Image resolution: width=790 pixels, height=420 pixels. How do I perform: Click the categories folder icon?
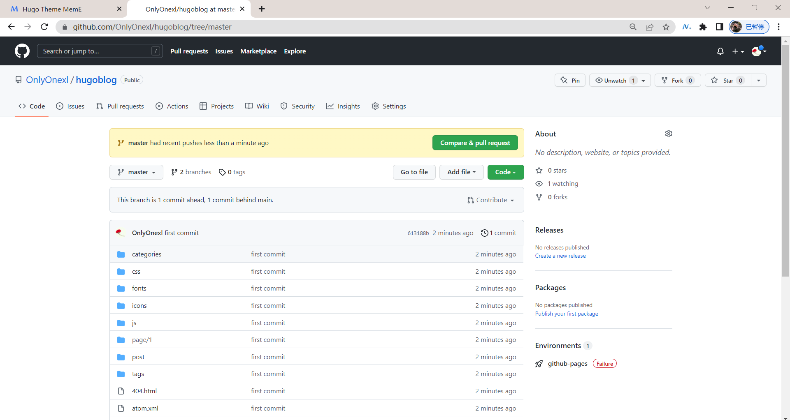tap(121, 254)
